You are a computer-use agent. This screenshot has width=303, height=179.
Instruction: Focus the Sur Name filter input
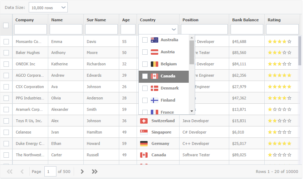click(x=101, y=29)
